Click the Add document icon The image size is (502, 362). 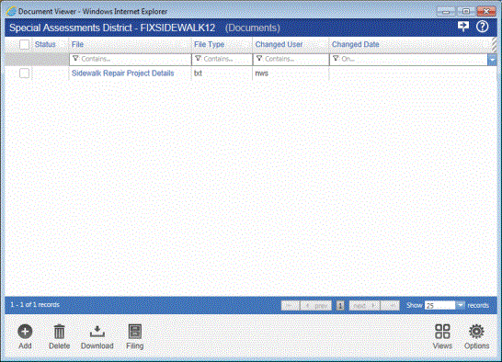(x=25, y=332)
